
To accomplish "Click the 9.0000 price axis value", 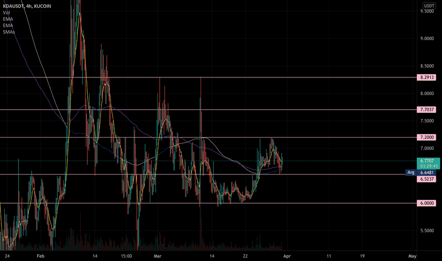I will point(427,38).
